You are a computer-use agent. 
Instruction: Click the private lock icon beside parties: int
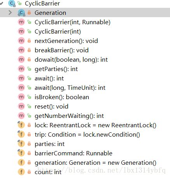pos(29,144)
